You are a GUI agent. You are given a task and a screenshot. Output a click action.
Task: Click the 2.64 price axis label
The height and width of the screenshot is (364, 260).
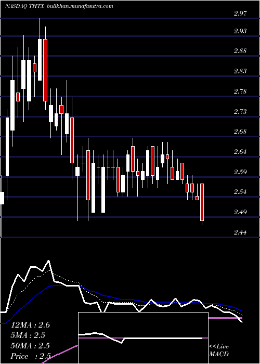(x=240, y=152)
